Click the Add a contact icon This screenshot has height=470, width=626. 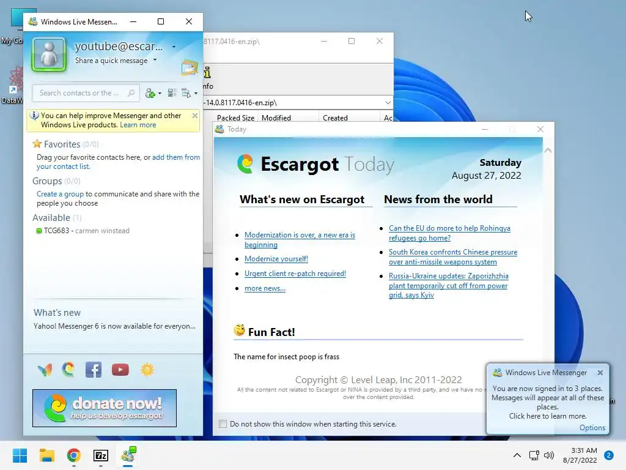[150, 93]
